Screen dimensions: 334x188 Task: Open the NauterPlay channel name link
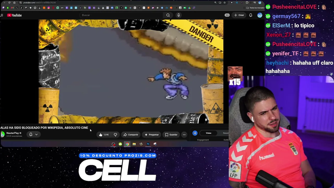click(13, 133)
